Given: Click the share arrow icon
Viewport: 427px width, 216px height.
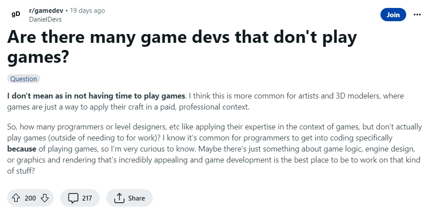Looking at the screenshot, I should (119, 198).
